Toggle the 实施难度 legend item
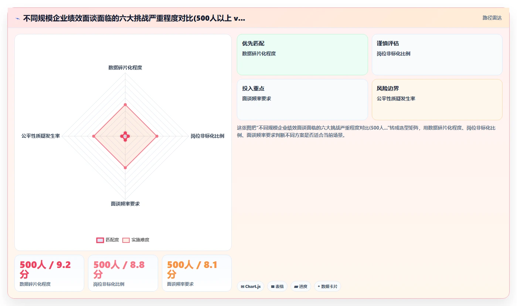The image size is (517, 306). [x=136, y=240]
